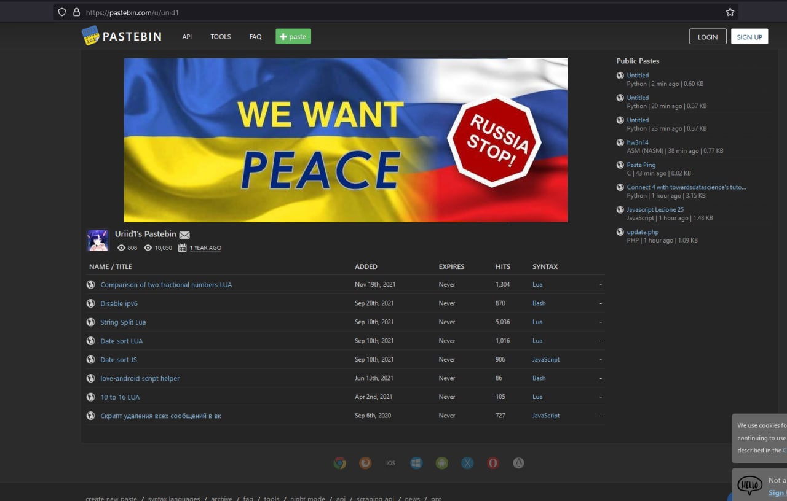Click globe icon beside update.php
Viewport: 787px width, 501px height.
click(x=620, y=232)
